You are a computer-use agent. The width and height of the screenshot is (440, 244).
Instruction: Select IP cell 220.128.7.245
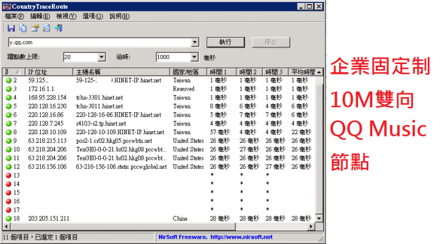[46, 124]
